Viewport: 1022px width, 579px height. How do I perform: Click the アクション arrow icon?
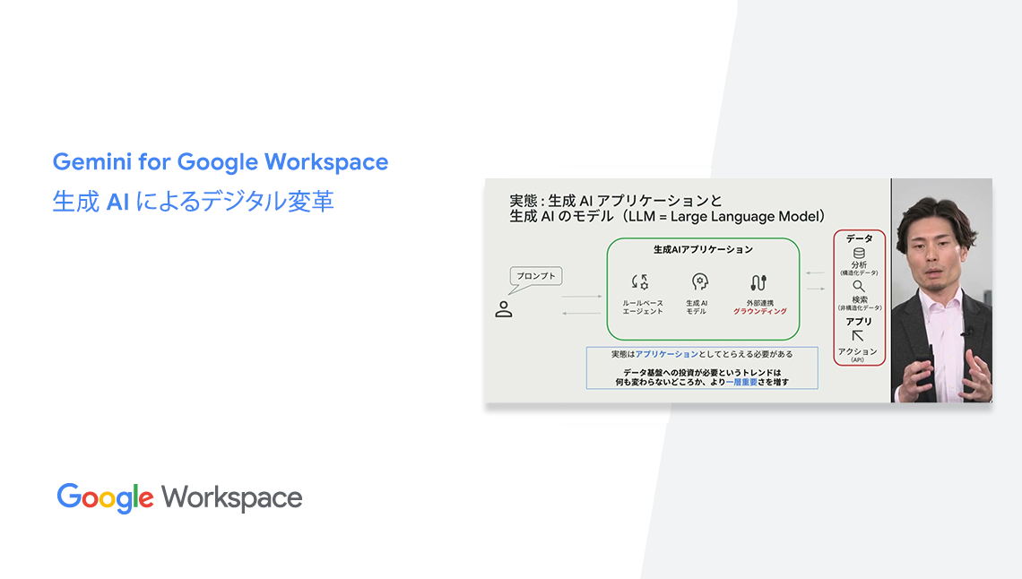pos(858,336)
